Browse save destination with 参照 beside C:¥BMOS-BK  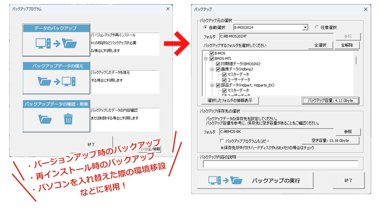pyautogui.click(x=348, y=132)
